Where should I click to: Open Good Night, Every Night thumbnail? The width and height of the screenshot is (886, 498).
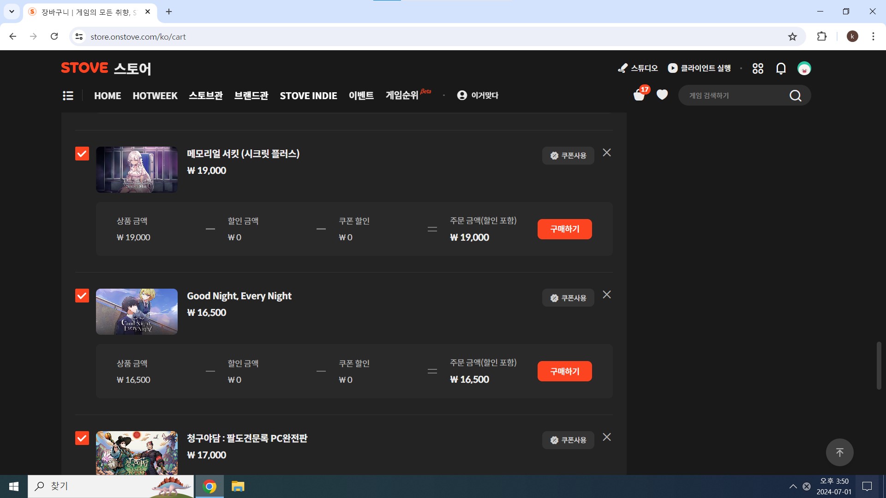point(137,312)
